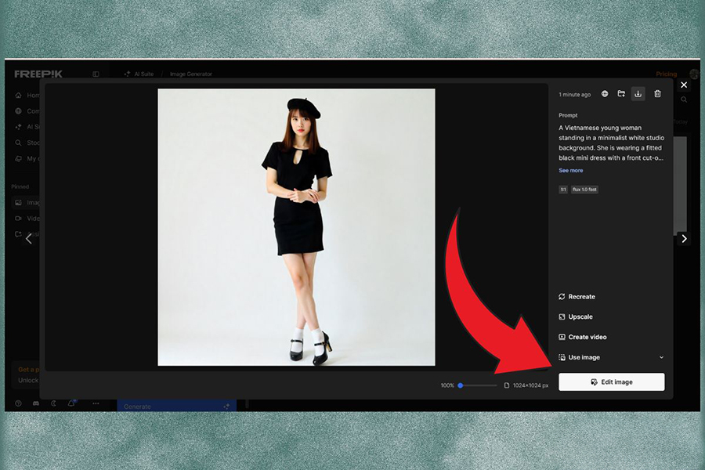Close the image preview dialog
Image resolution: width=705 pixels, height=470 pixels.
(684, 85)
